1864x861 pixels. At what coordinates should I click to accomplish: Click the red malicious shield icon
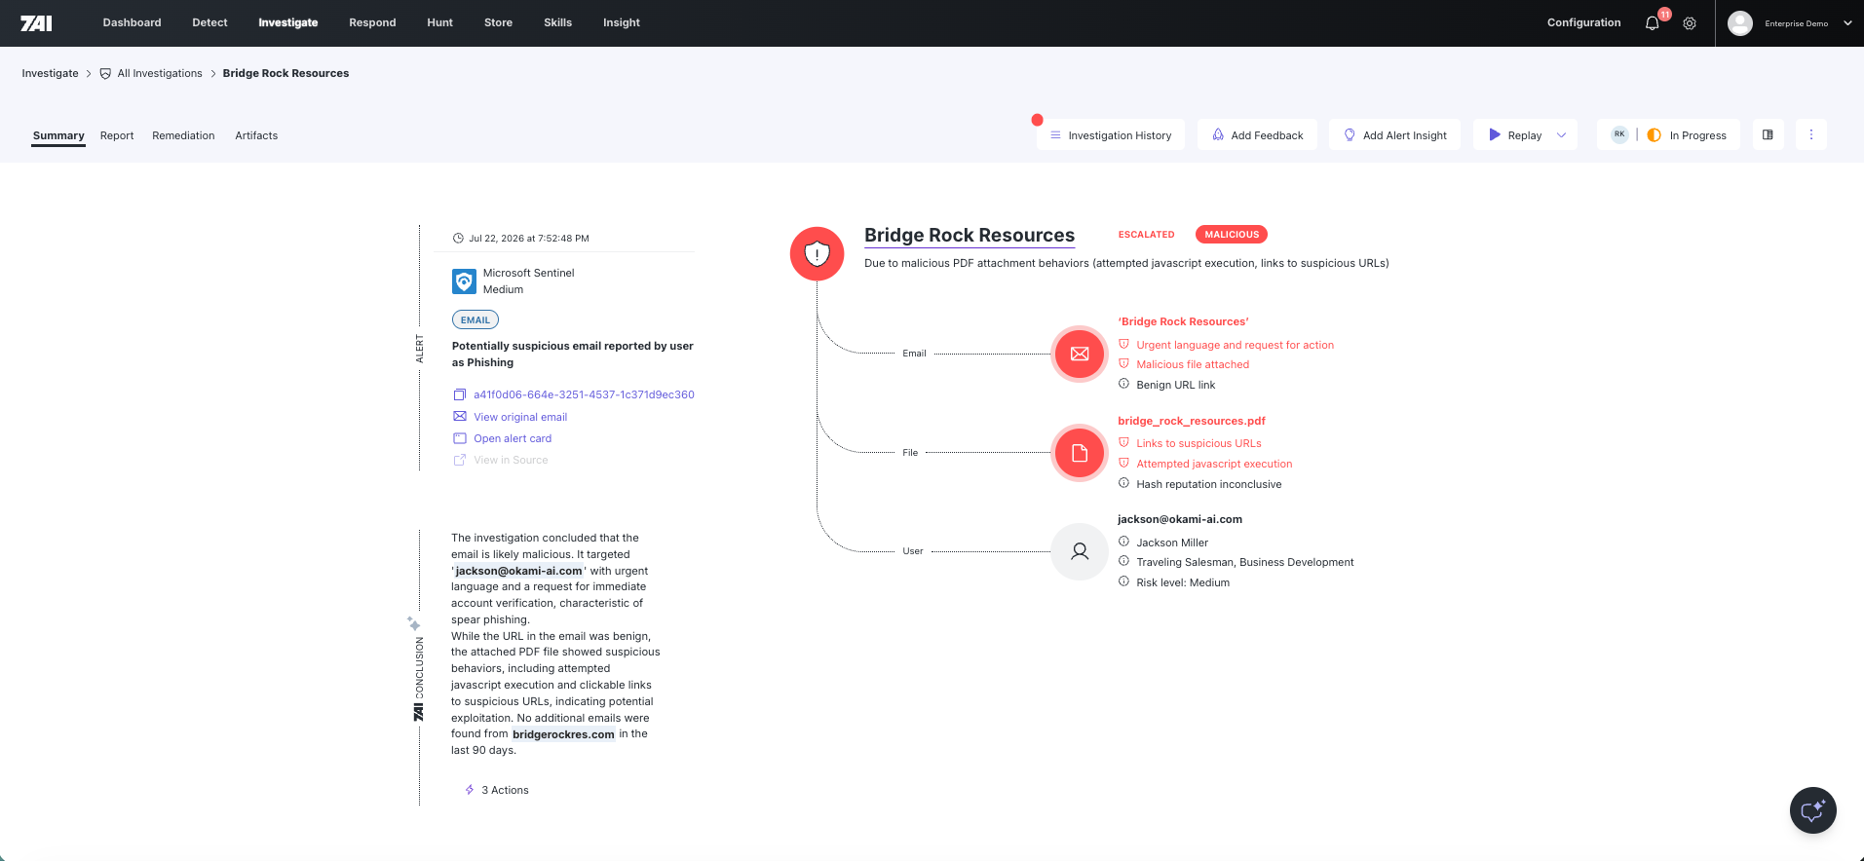point(817,254)
